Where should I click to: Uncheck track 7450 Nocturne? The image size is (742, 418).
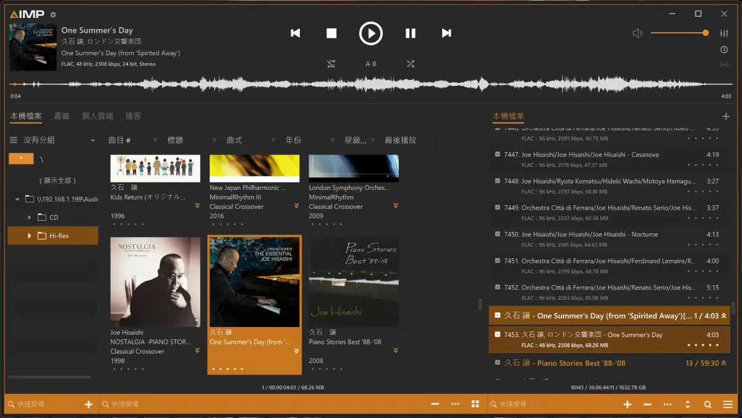tap(498, 234)
